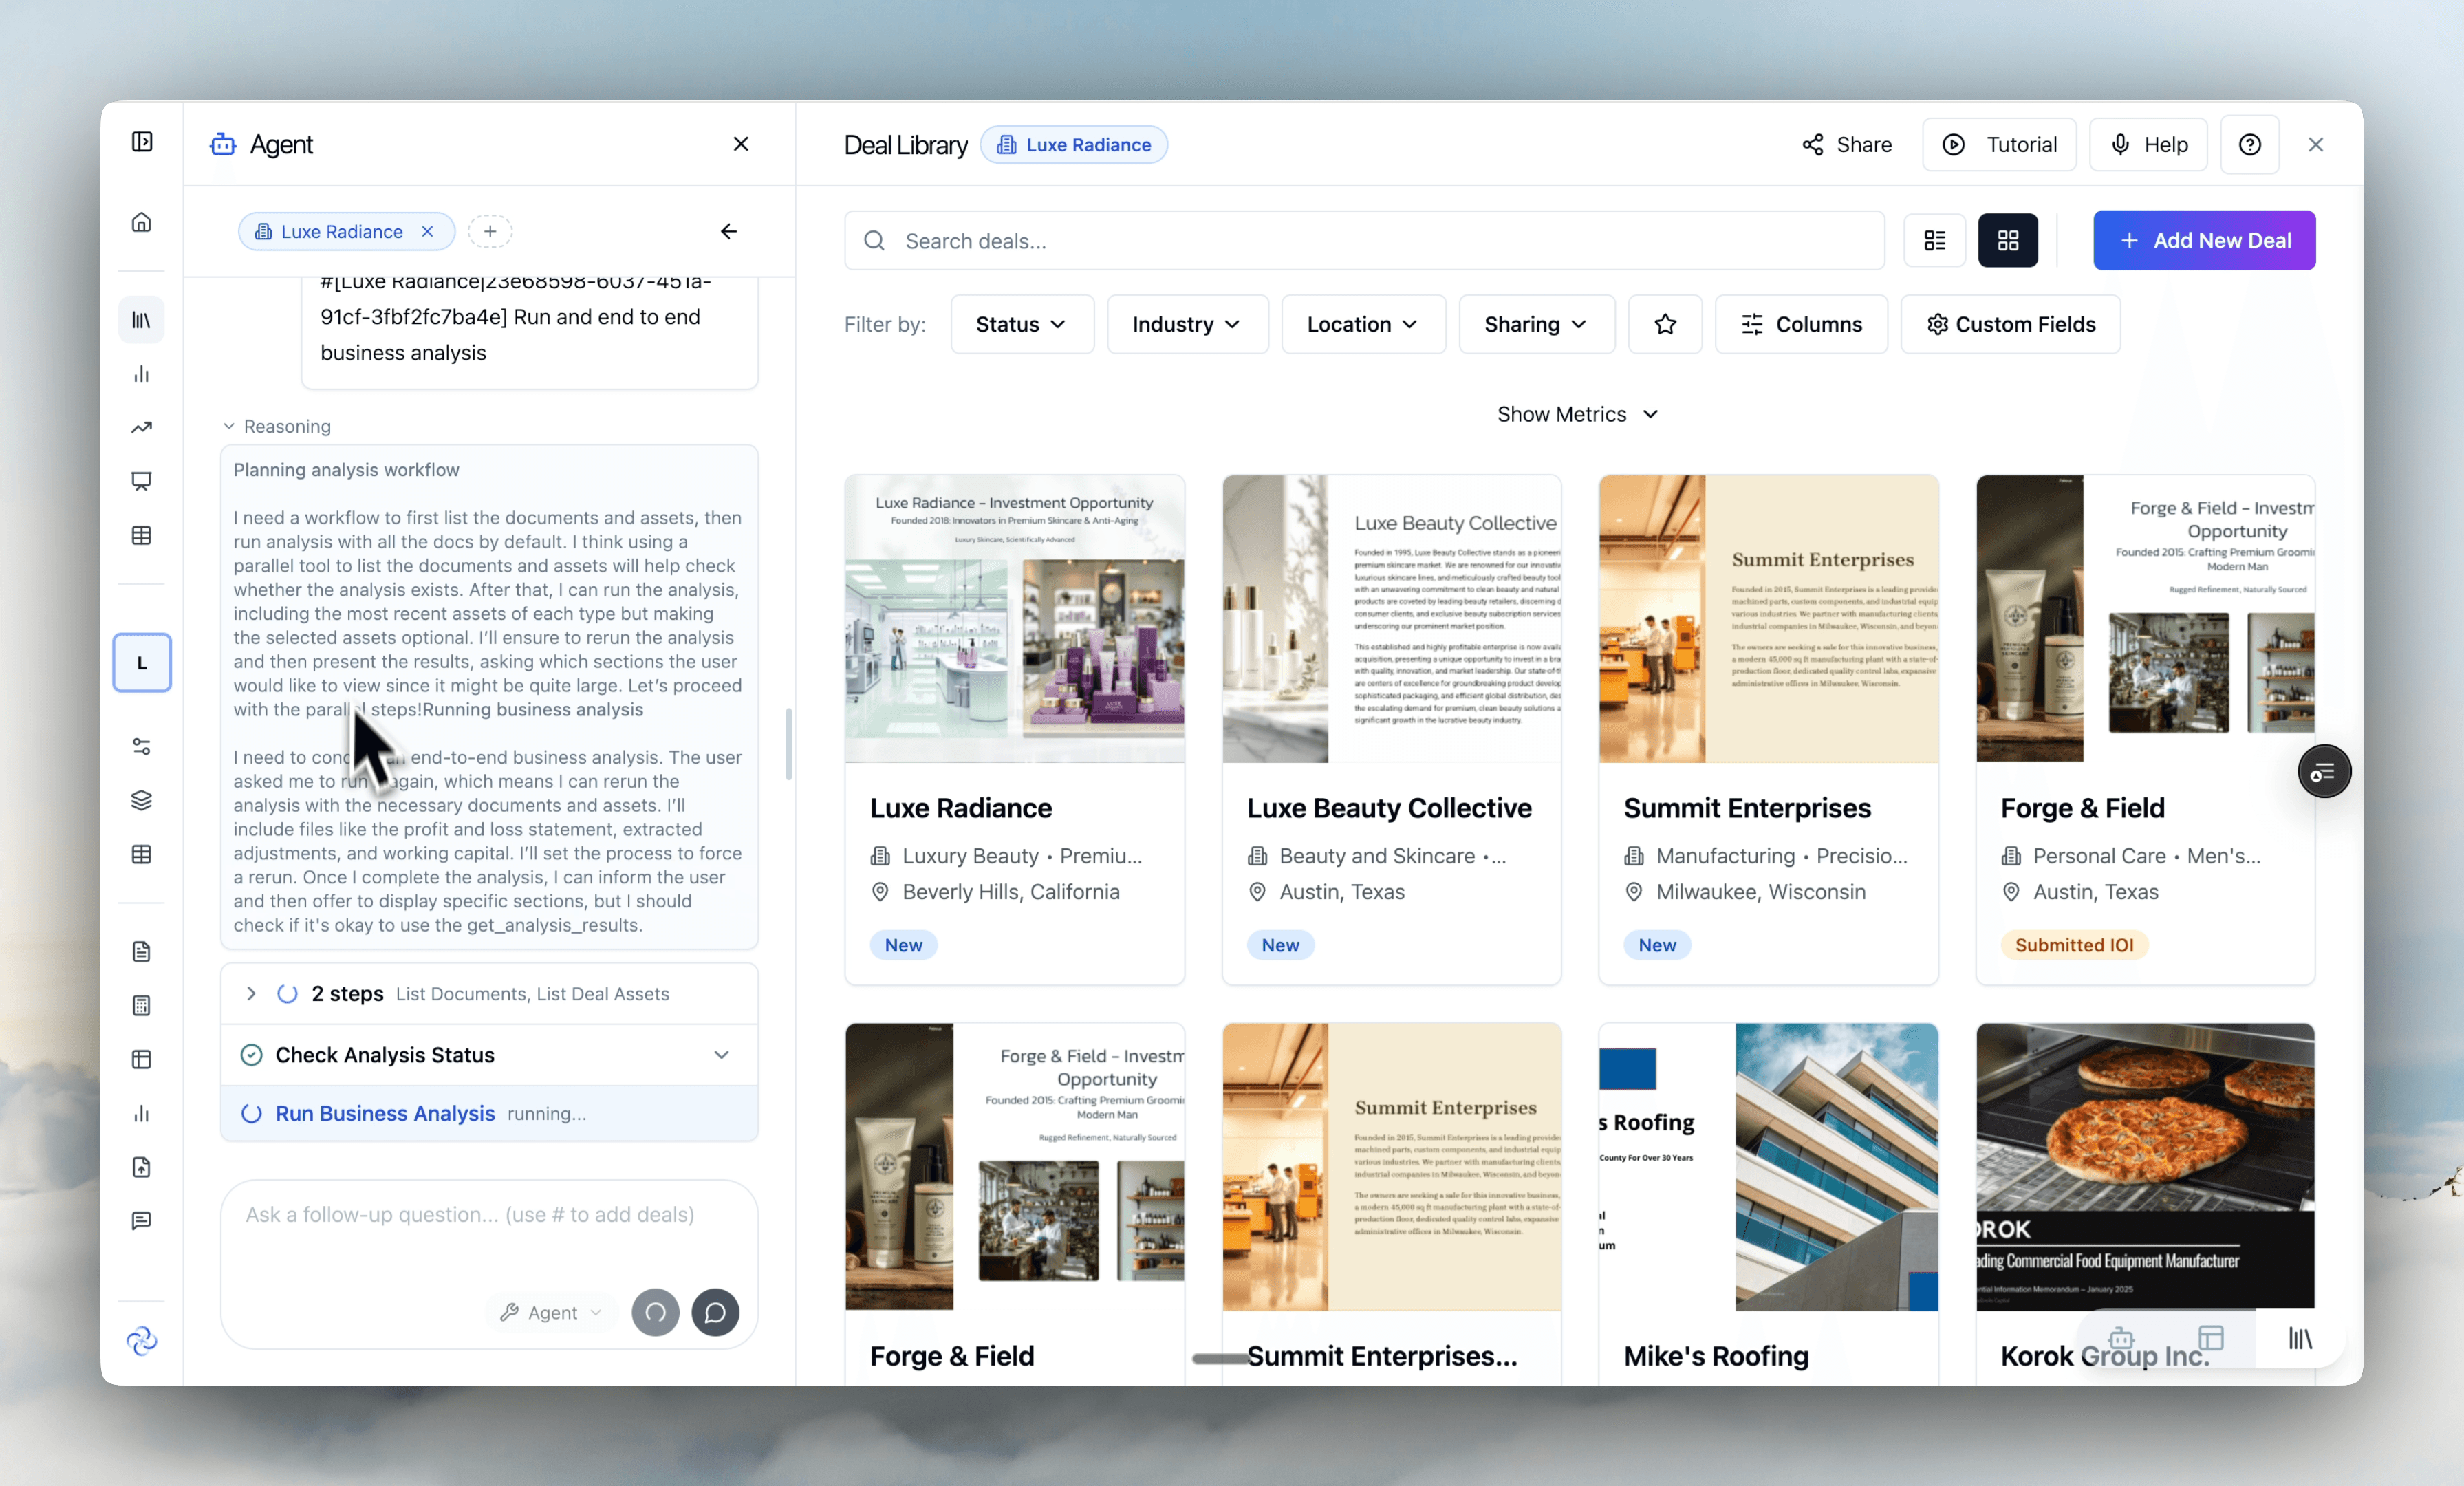This screenshot has height=1486, width=2464.
Task: Open the deal library sidebar icon
Action: tap(142, 320)
